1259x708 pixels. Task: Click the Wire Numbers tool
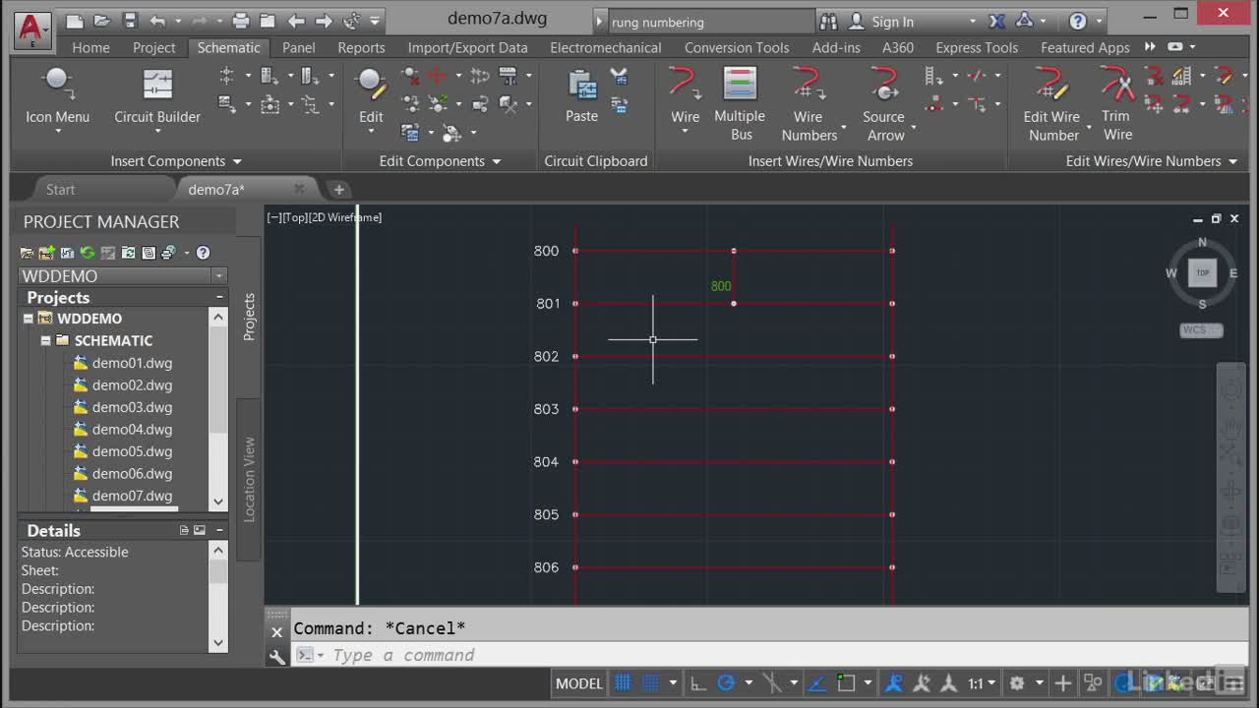click(809, 103)
